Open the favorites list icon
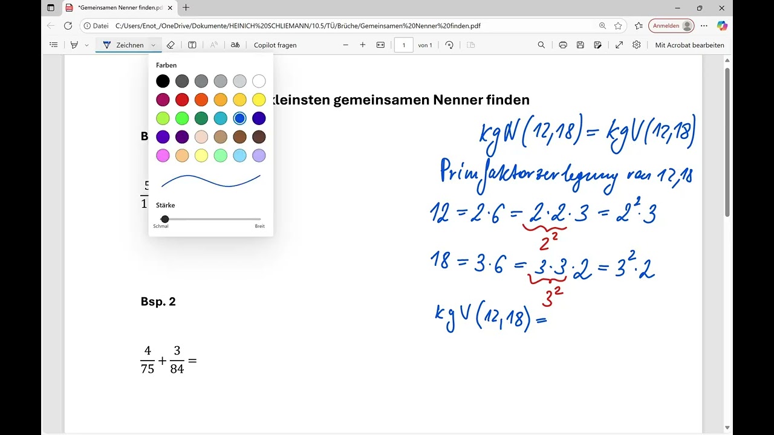 639,26
